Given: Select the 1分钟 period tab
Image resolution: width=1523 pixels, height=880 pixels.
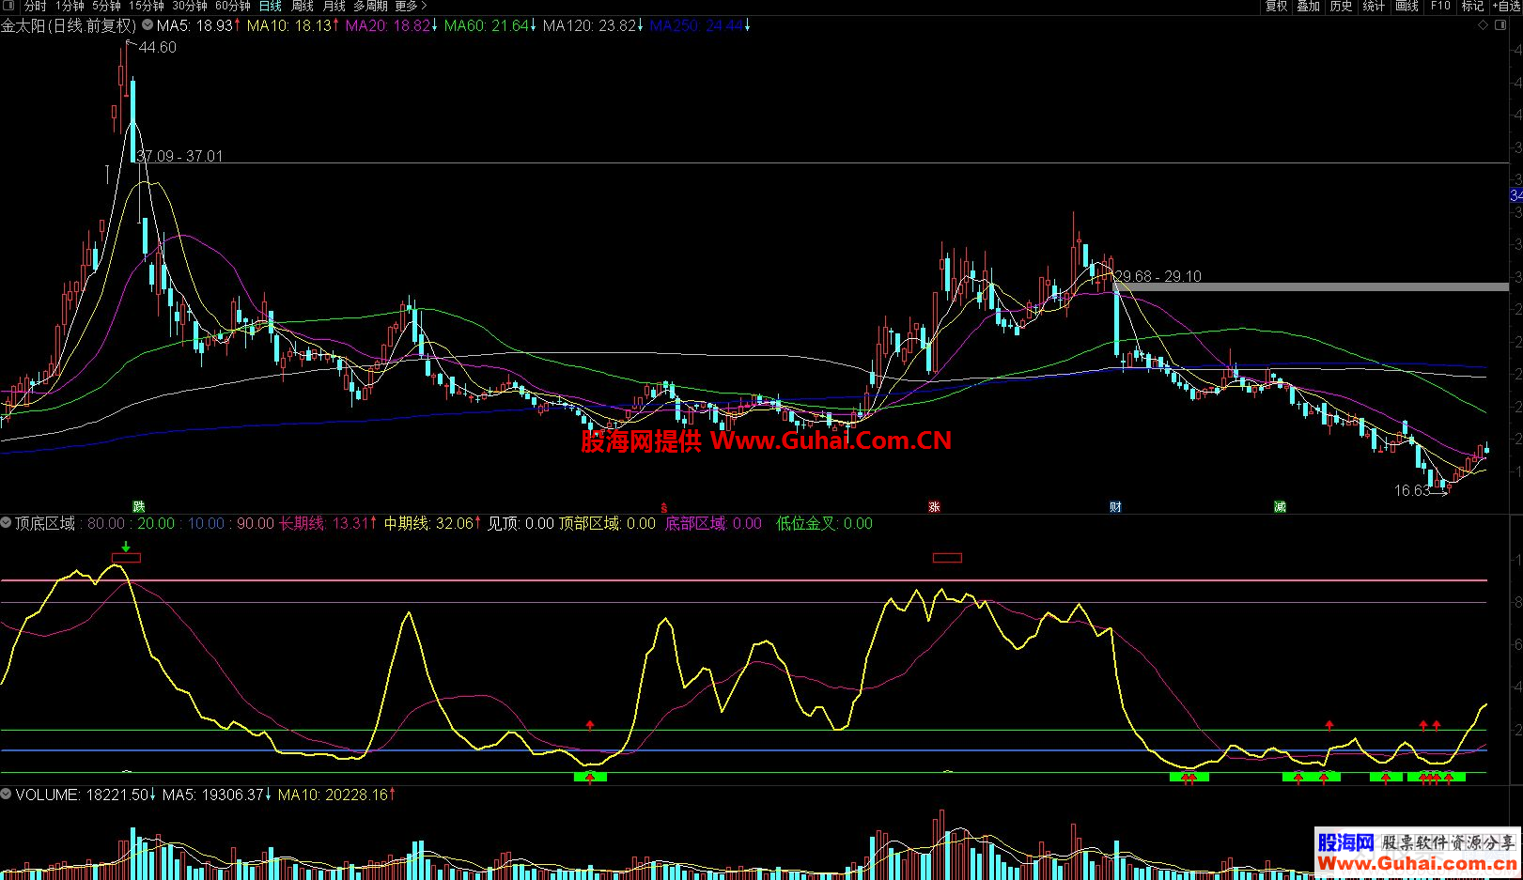Looking at the screenshot, I should tap(70, 6).
